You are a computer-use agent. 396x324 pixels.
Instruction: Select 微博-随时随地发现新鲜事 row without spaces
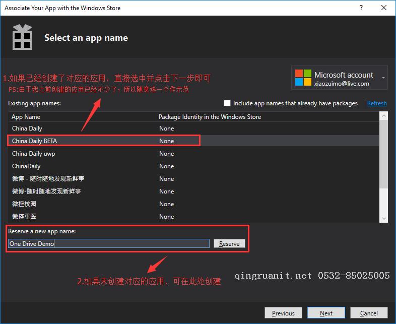[193, 191]
